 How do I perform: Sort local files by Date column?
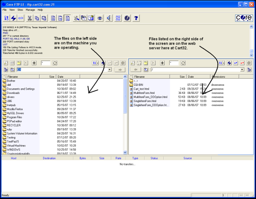click(x=68, y=76)
